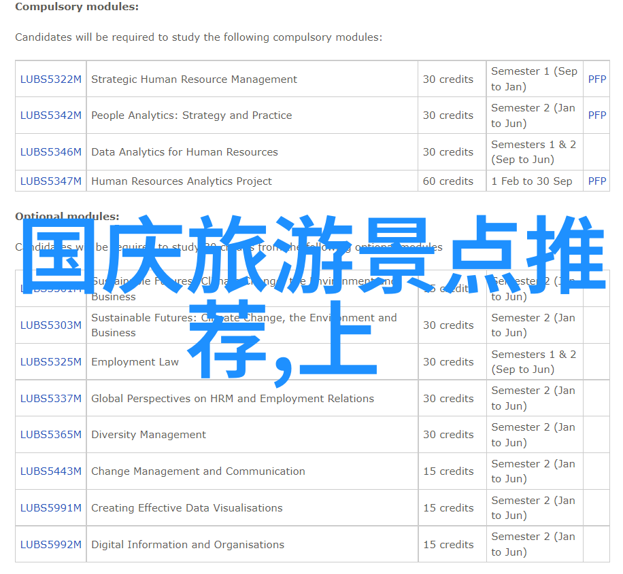
Task: Open the LUBS5342M module link
Action: (51, 115)
